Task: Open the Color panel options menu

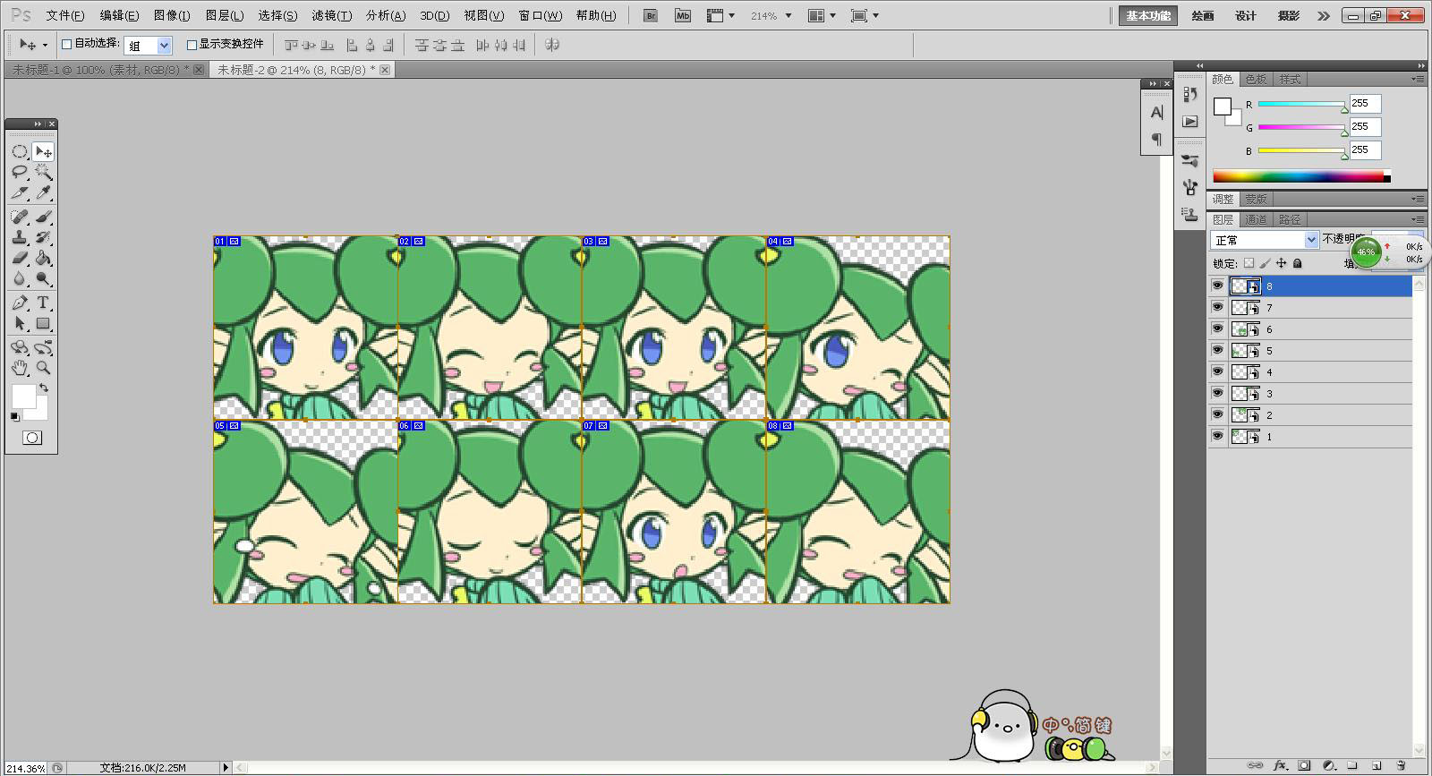Action: point(1418,79)
